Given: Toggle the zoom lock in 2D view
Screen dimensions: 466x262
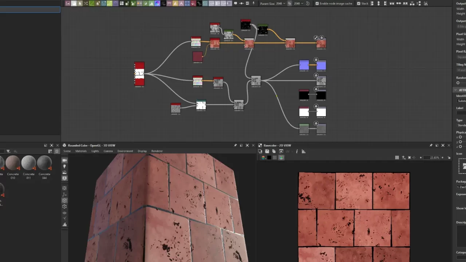Looking at the screenshot, I should pos(449,158).
